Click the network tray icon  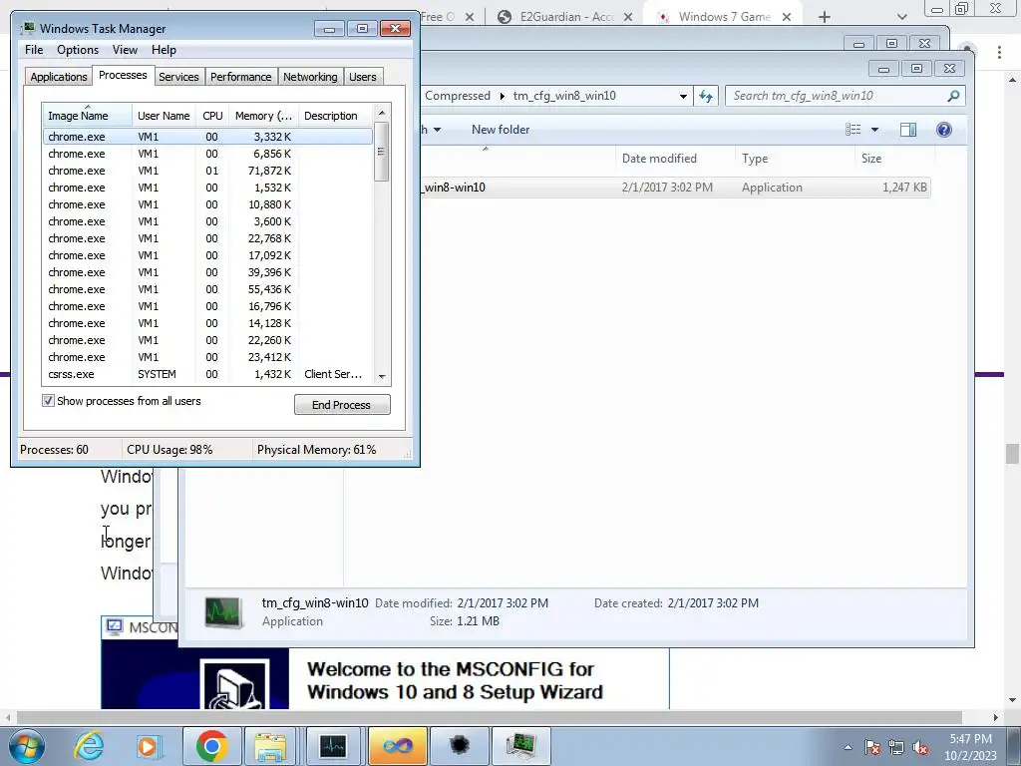[896, 747]
